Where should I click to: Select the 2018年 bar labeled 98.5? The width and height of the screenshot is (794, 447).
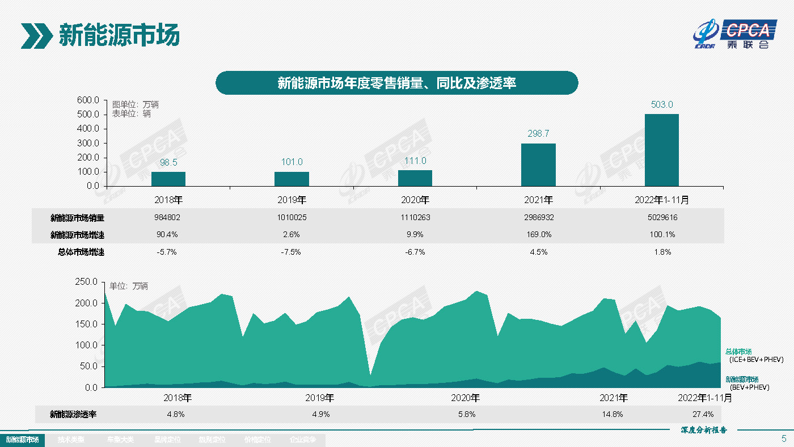168,179
